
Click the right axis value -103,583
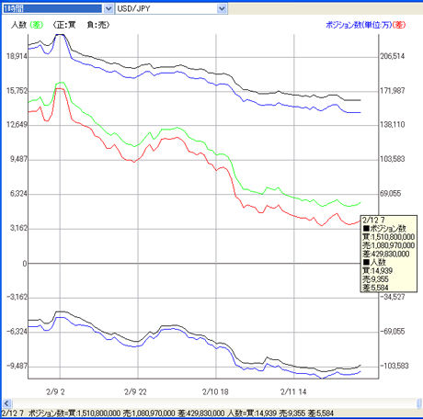click(394, 366)
